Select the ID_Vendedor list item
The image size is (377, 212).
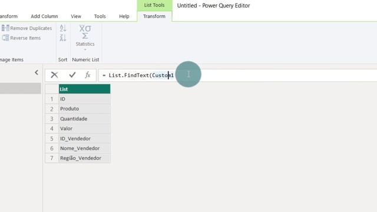pyautogui.click(x=85, y=138)
